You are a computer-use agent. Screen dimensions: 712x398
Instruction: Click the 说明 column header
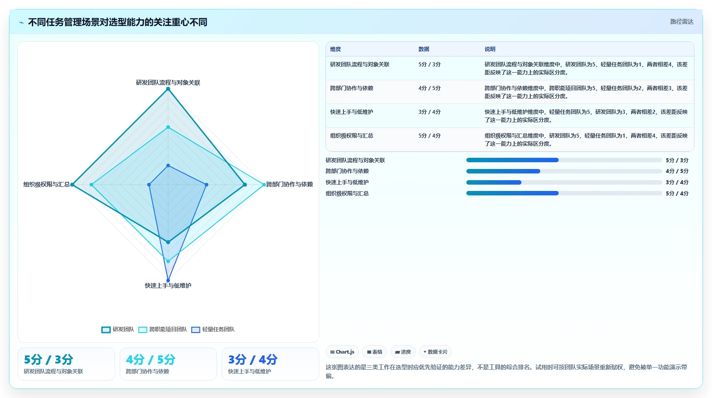[490, 49]
